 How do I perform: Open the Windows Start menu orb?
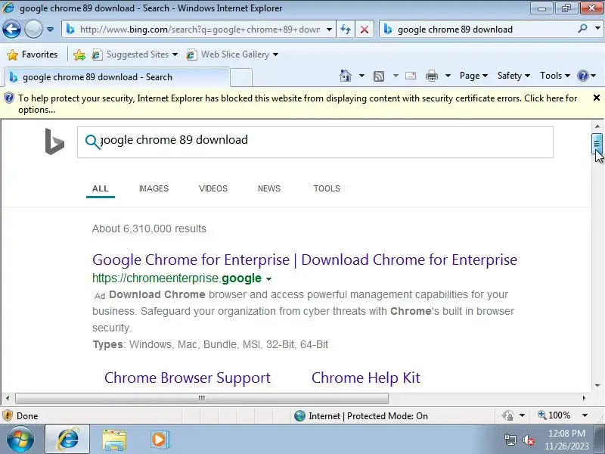pos(20,440)
